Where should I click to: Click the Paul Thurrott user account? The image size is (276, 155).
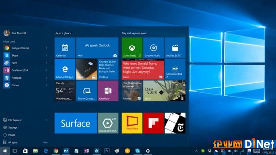click(15, 33)
